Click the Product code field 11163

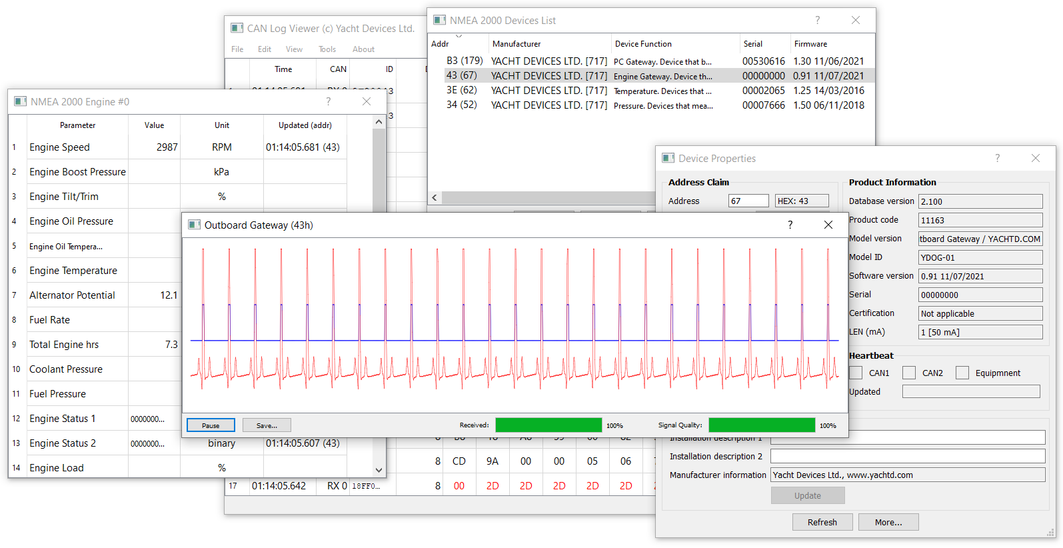980,220
